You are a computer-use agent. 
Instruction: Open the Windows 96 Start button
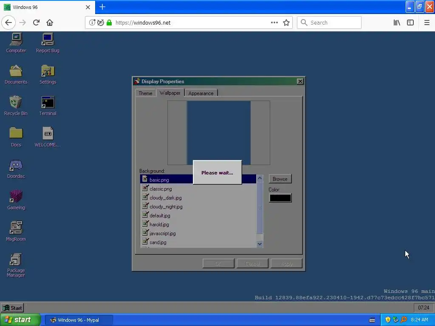click(x=12, y=308)
